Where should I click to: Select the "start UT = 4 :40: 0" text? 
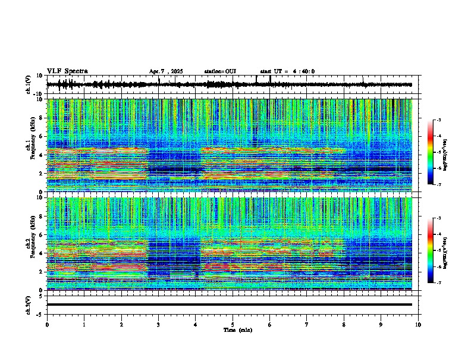[287, 71]
